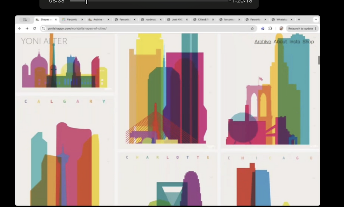Switch to the Just NYC tab
The height and width of the screenshot is (207, 344).
click(177, 20)
